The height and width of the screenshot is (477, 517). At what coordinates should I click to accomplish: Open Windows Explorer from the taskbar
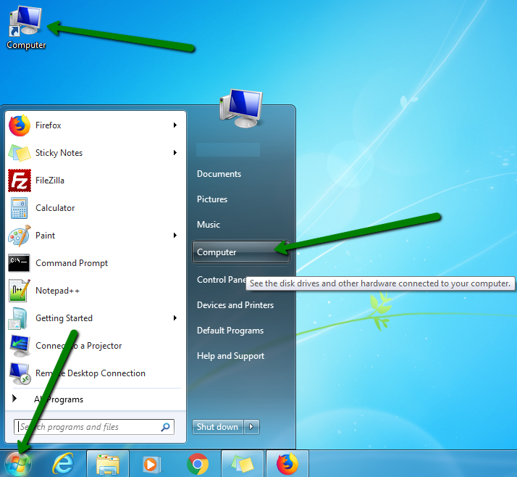pos(107,464)
